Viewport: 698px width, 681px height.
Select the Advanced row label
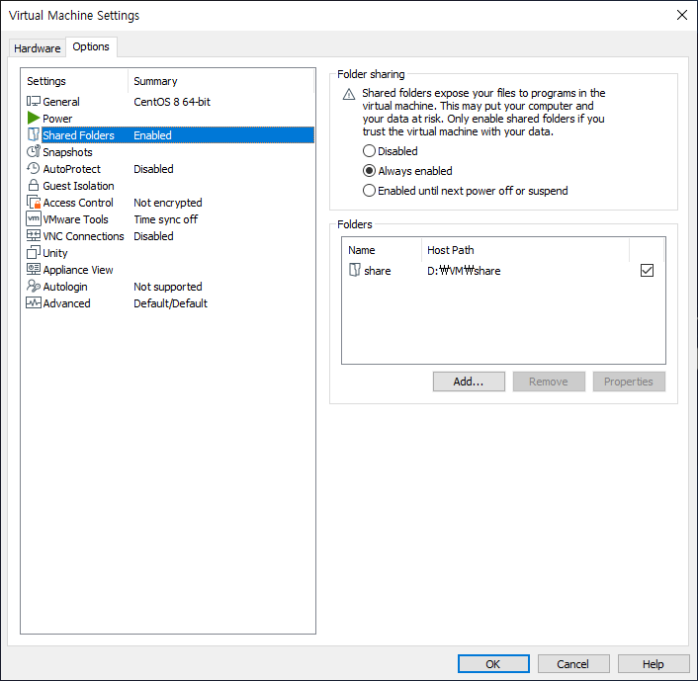pyautogui.click(x=66, y=303)
